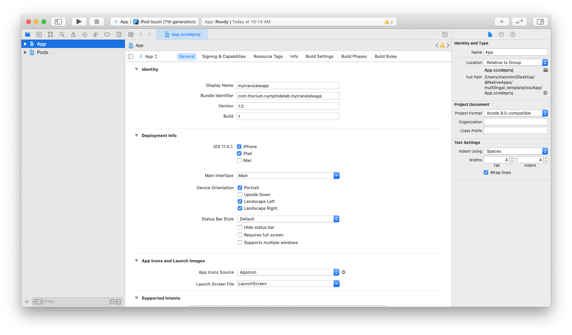Show the Source Control navigator
This screenshot has height=335, width=572.
pyautogui.click(x=39, y=34)
